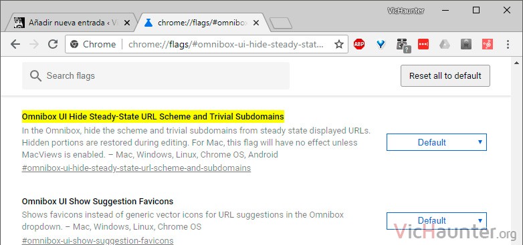This screenshot has width=523, height=245.
Task: Click the blue funnel extension icon
Action: pyautogui.click(x=381, y=44)
